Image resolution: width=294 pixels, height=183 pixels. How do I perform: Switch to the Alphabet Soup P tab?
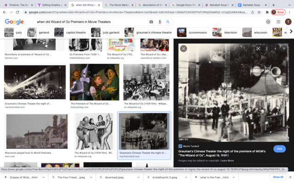pos(219,5)
